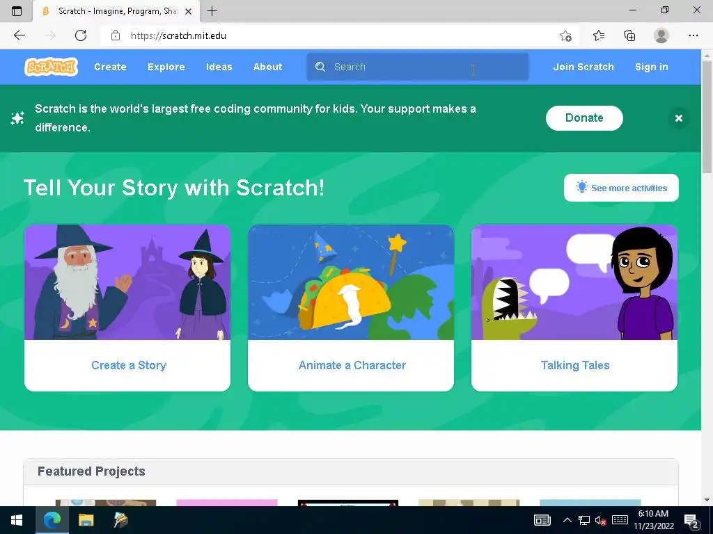Viewport: 713px width, 534px height.
Task: Open the news and interests taskbar icon
Action: click(x=542, y=520)
